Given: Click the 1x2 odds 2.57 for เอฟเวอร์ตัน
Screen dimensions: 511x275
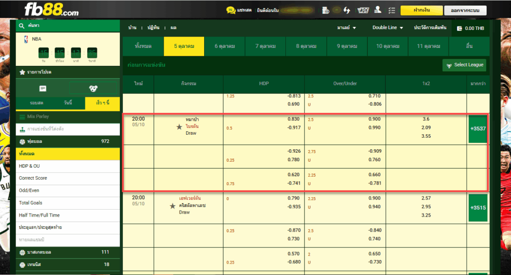Looking at the screenshot, I should pyautogui.click(x=426, y=198).
